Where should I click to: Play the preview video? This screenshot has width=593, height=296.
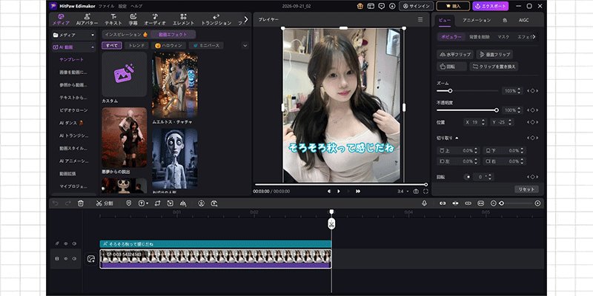(x=339, y=192)
